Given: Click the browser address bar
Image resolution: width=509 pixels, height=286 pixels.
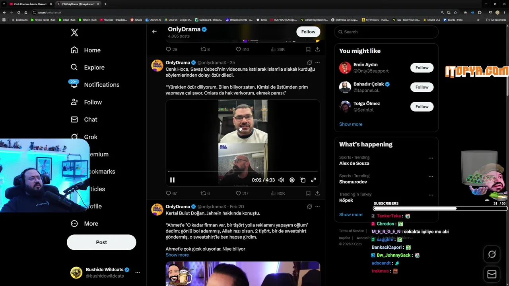Looking at the screenshot, I should pos(235,12).
